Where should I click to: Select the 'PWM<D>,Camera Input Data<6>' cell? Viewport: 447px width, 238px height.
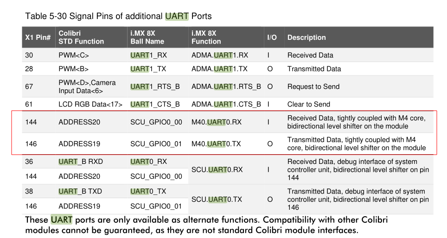87,87
